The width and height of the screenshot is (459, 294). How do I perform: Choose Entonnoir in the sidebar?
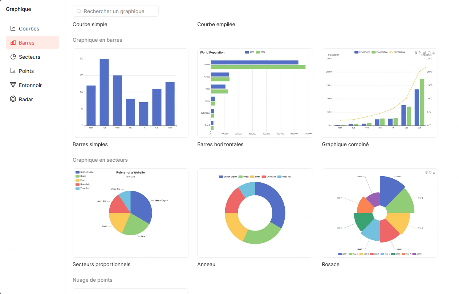pyautogui.click(x=32, y=85)
